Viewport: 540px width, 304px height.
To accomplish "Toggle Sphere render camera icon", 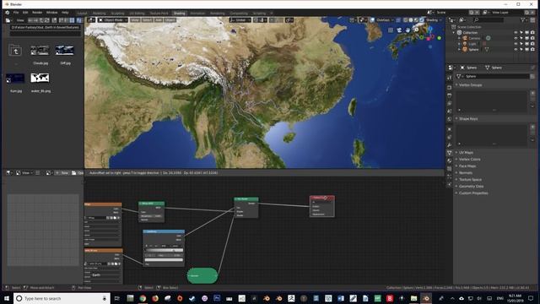I will tap(532, 49).
